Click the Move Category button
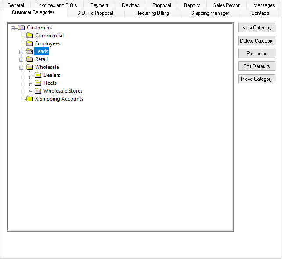Image resolution: width=282 pixels, height=259 pixels. coord(257,79)
